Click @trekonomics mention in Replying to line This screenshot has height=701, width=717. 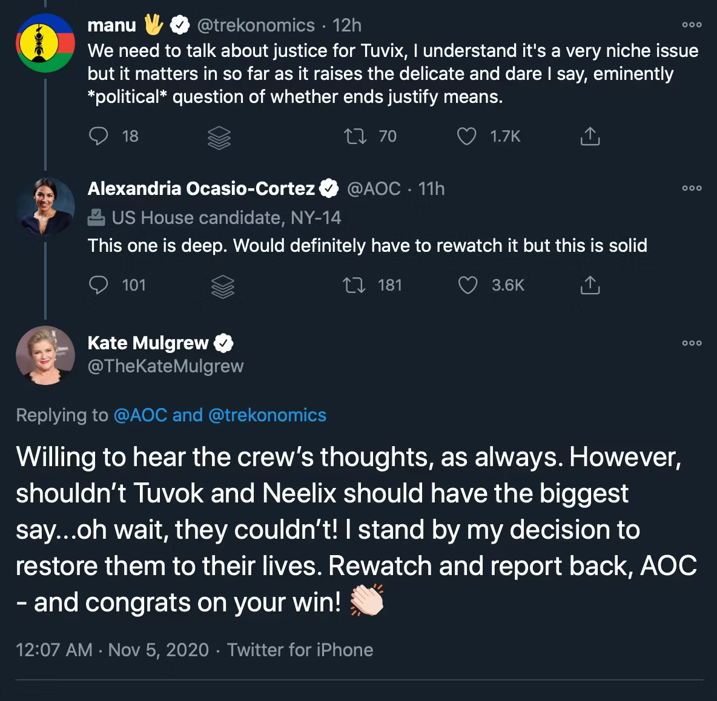267,415
